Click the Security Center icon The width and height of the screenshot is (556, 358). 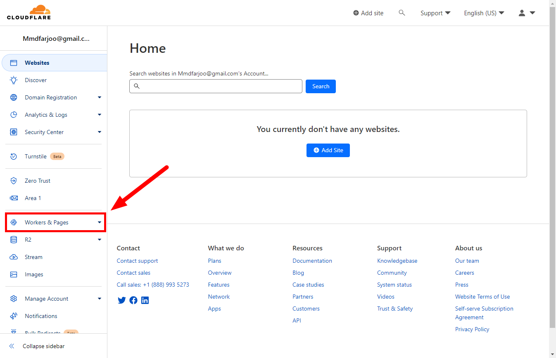pyautogui.click(x=14, y=132)
